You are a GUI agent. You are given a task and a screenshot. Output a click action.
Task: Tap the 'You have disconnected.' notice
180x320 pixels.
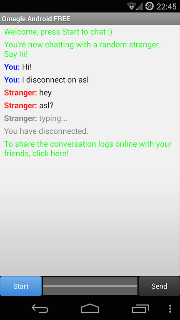(46, 131)
